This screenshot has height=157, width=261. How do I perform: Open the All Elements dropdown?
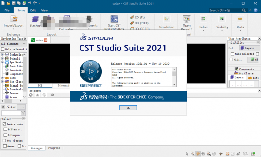tap(13, 43)
